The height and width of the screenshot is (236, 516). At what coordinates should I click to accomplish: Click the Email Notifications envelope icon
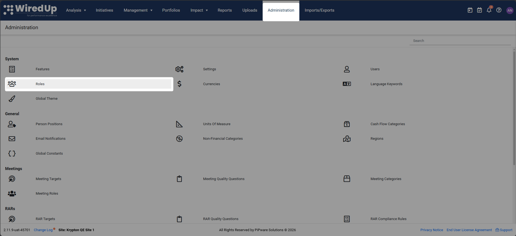[12, 139]
